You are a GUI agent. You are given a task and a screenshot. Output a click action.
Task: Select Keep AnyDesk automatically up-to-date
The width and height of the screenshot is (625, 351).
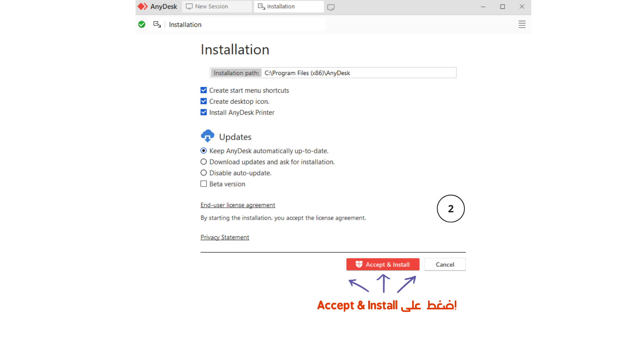coord(204,151)
